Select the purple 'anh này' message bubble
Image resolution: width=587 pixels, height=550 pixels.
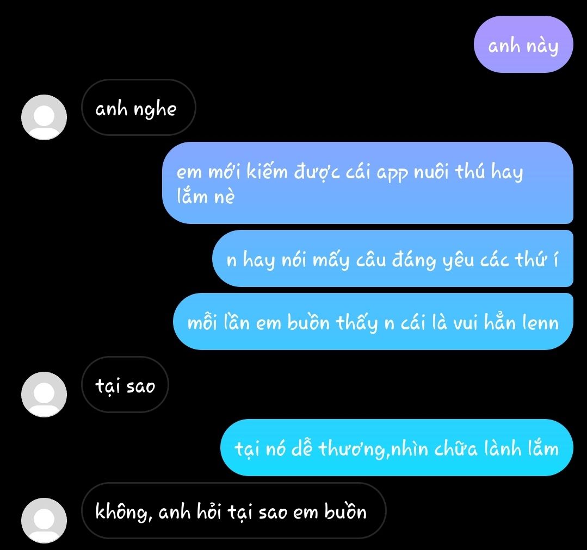523,44
